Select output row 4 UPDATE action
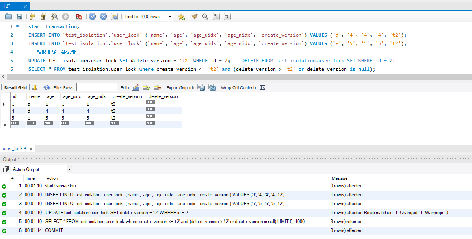 (x=236, y=213)
